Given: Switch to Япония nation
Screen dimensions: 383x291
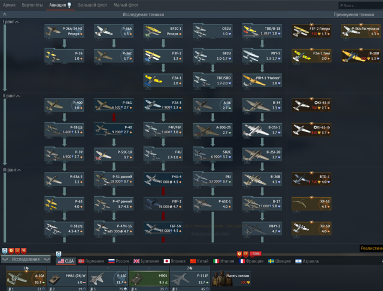Looking at the screenshot, I should 175,261.
